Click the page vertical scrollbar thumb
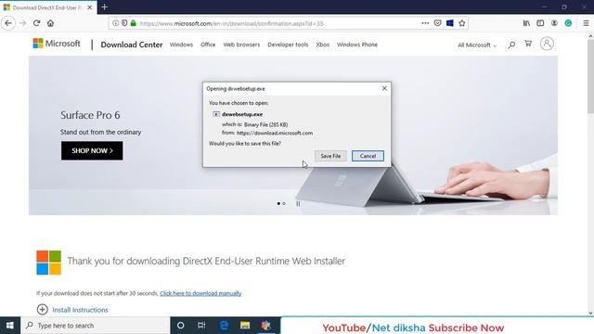This screenshot has height=334, width=594. [x=590, y=76]
